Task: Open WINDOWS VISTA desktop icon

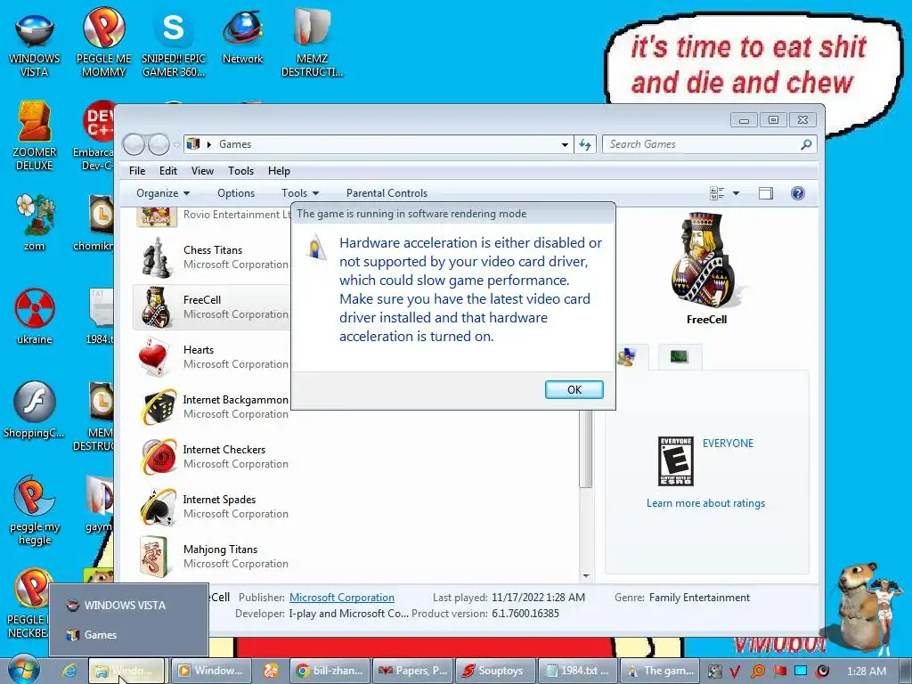Action: [35, 42]
